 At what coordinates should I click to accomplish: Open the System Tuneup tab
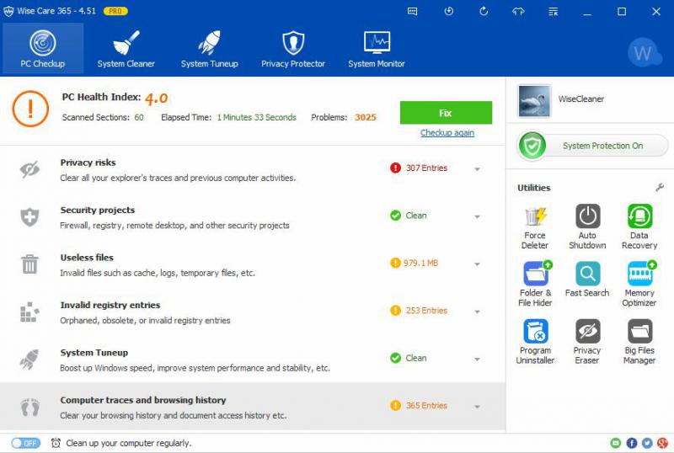coord(209,49)
